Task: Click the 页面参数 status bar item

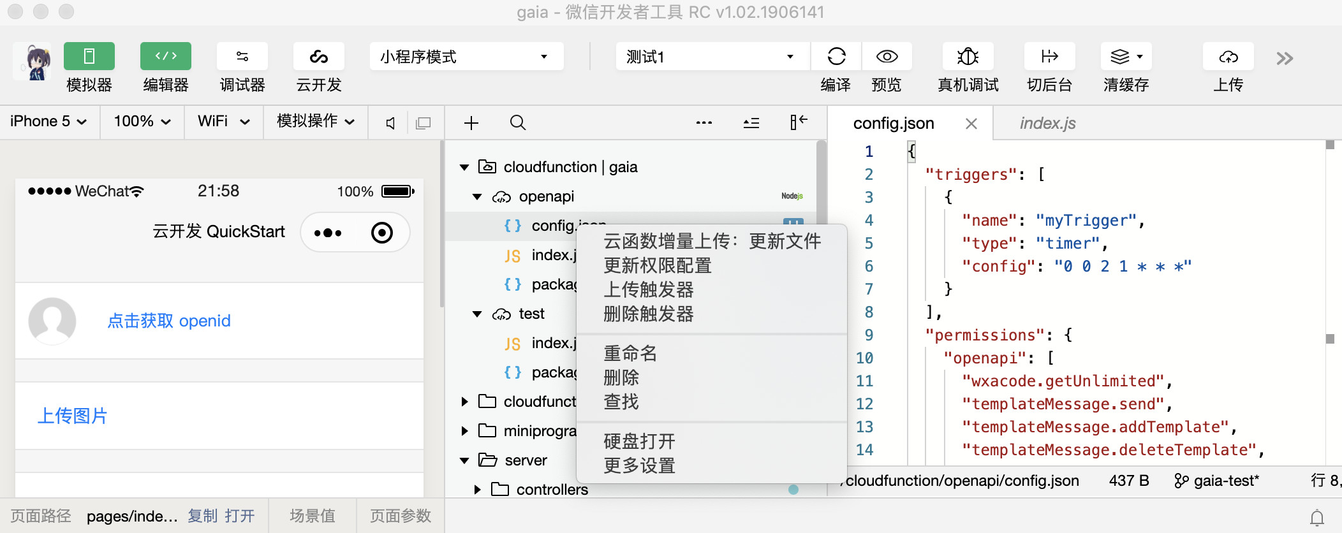Action: 401,516
